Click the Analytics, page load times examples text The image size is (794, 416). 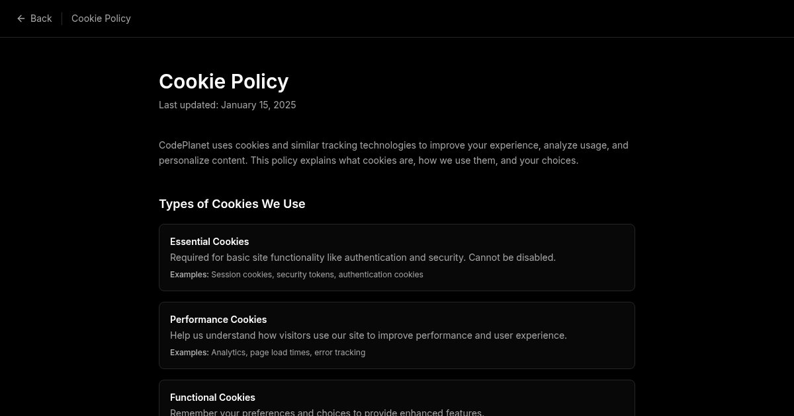pyautogui.click(x=288, y=353)
